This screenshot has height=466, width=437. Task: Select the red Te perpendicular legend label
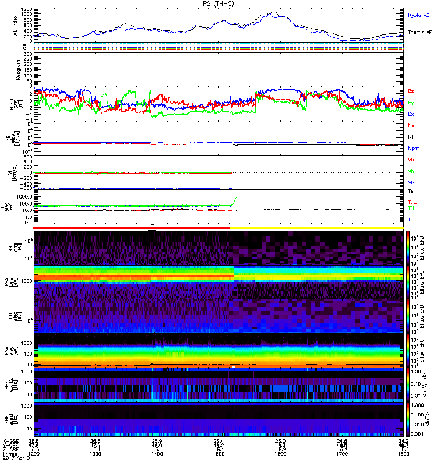click(x=412, y=202)
